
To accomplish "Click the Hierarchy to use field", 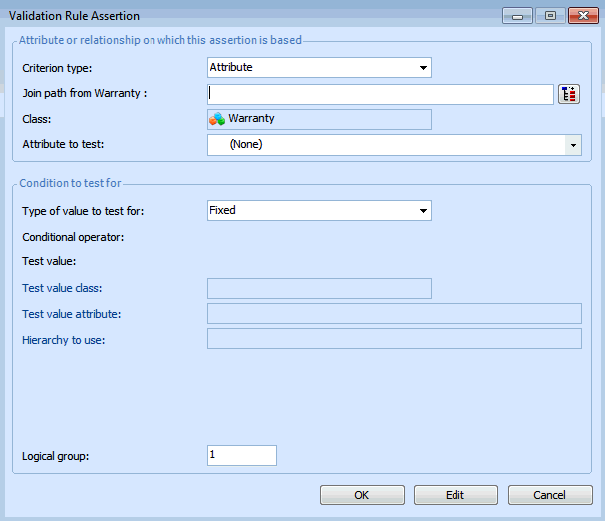I will coord(394,339).
